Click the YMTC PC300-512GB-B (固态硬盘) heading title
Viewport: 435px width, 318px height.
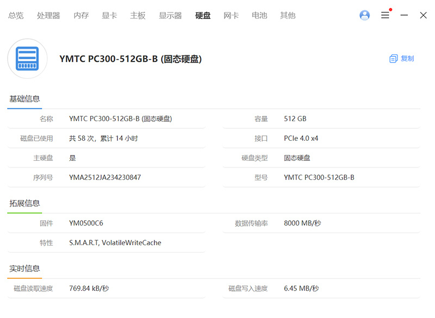tap(130, 59)
